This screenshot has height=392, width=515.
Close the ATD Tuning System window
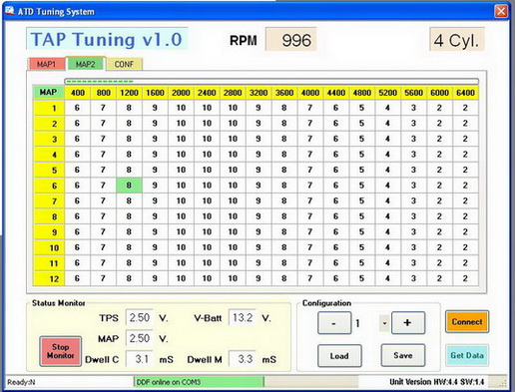point(501,12)
